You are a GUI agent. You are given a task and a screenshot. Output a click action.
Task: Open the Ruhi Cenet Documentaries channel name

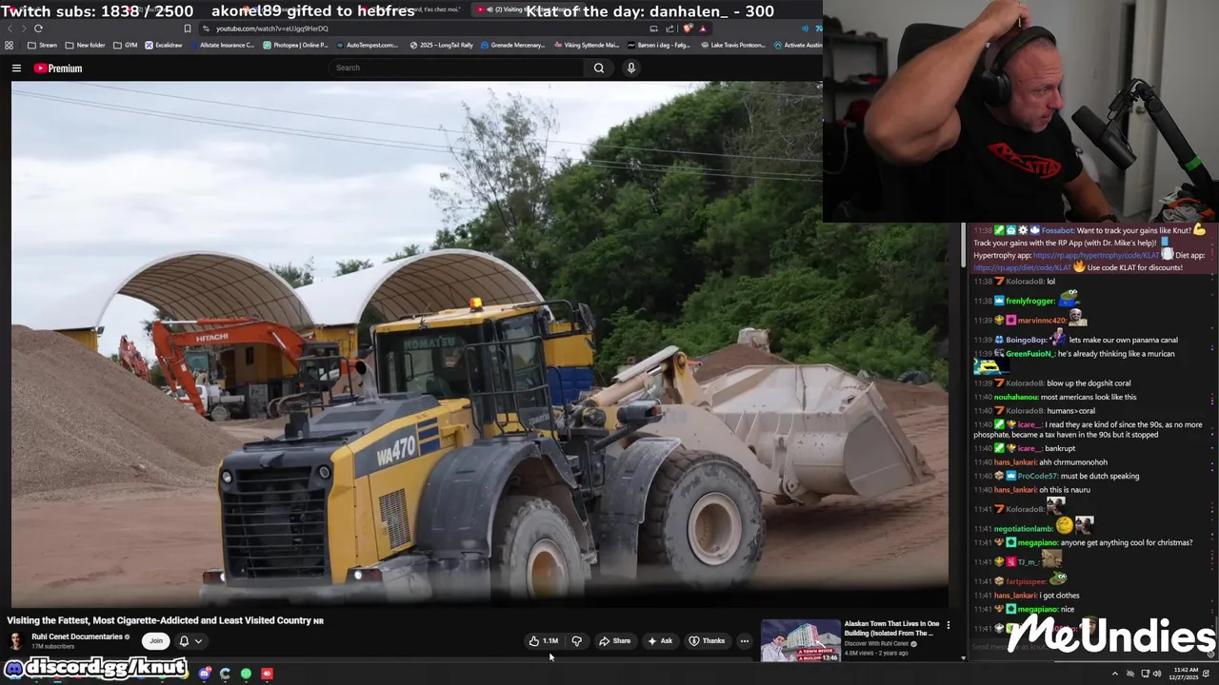click(77, 636)
